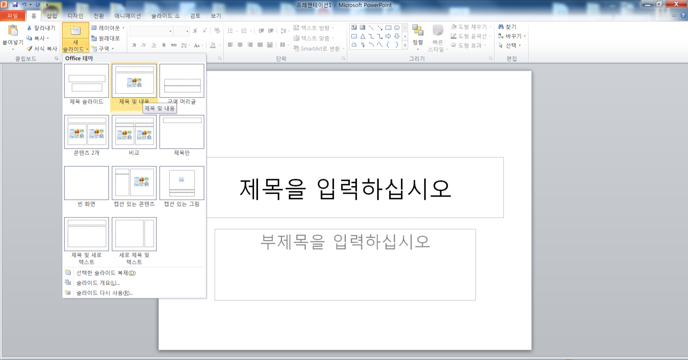Choose the Title Slide (제목 슬라이드) layout
The image size is (688, 360).
(x=86, y=84)
